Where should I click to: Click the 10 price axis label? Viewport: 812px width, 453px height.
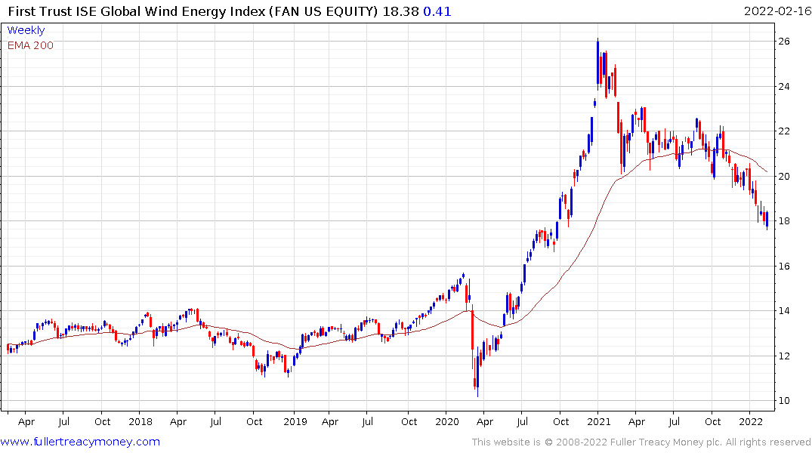[x=784, y=401]
